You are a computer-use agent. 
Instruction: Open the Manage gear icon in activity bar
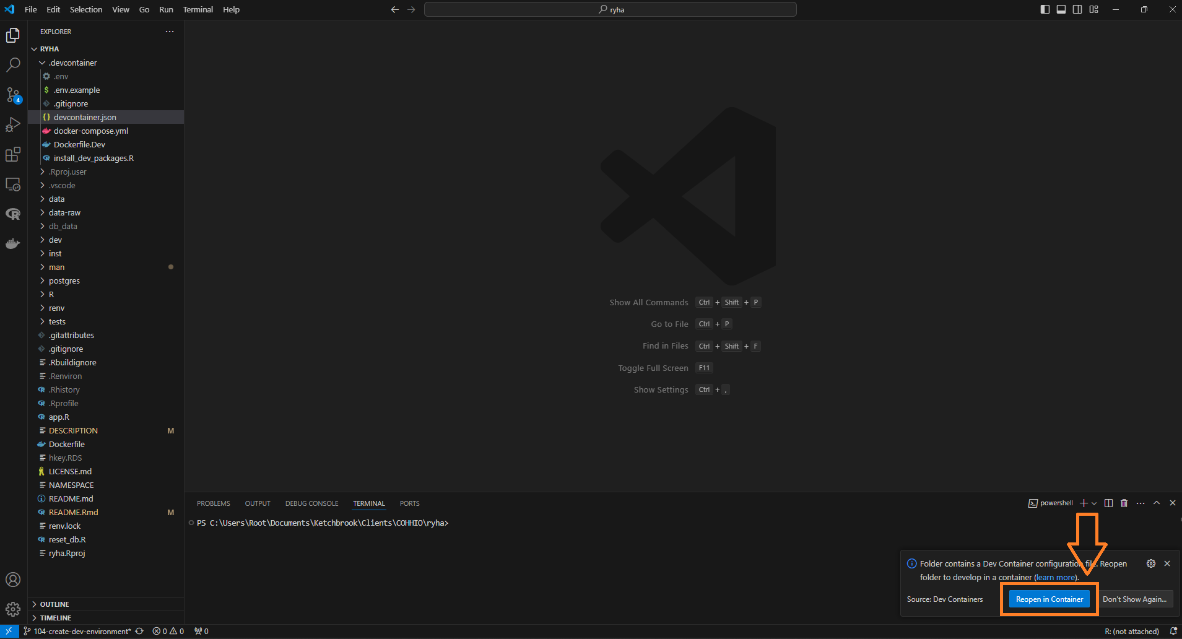(x=13, y=609)
